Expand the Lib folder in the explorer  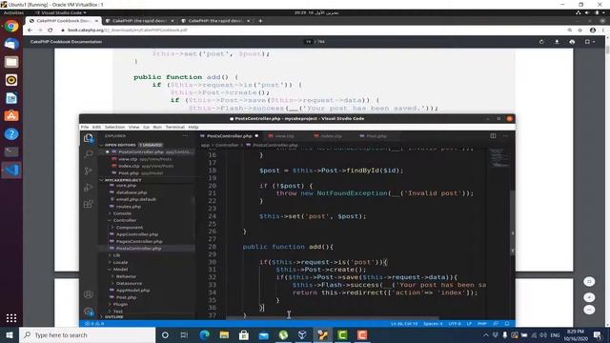click(x=116, y=255)
